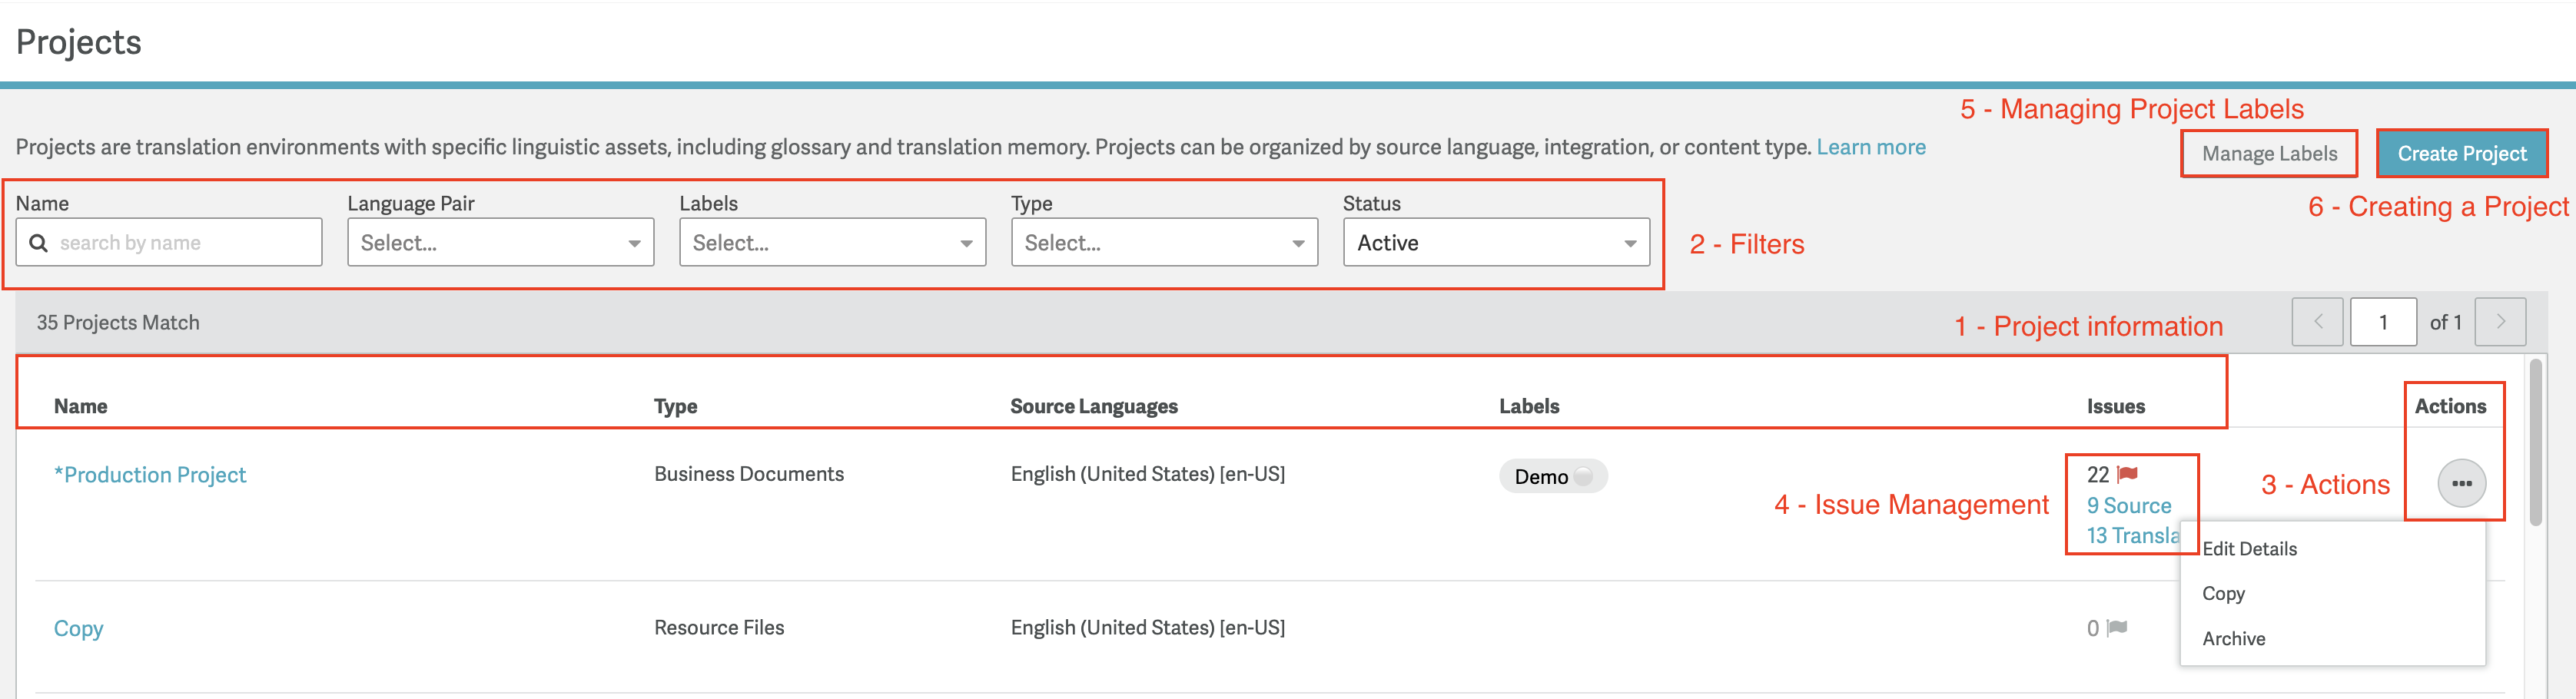The height and width of the screenshot is (699, 2576).
Task: Open the Copy project link
Action: [x=79, y=629]
